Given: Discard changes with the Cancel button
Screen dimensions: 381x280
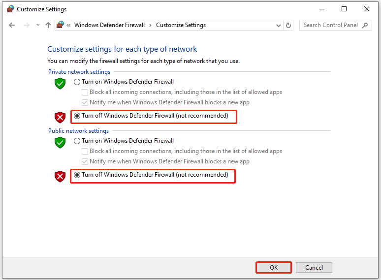Looking at the screenshot, I should (314, 267).
